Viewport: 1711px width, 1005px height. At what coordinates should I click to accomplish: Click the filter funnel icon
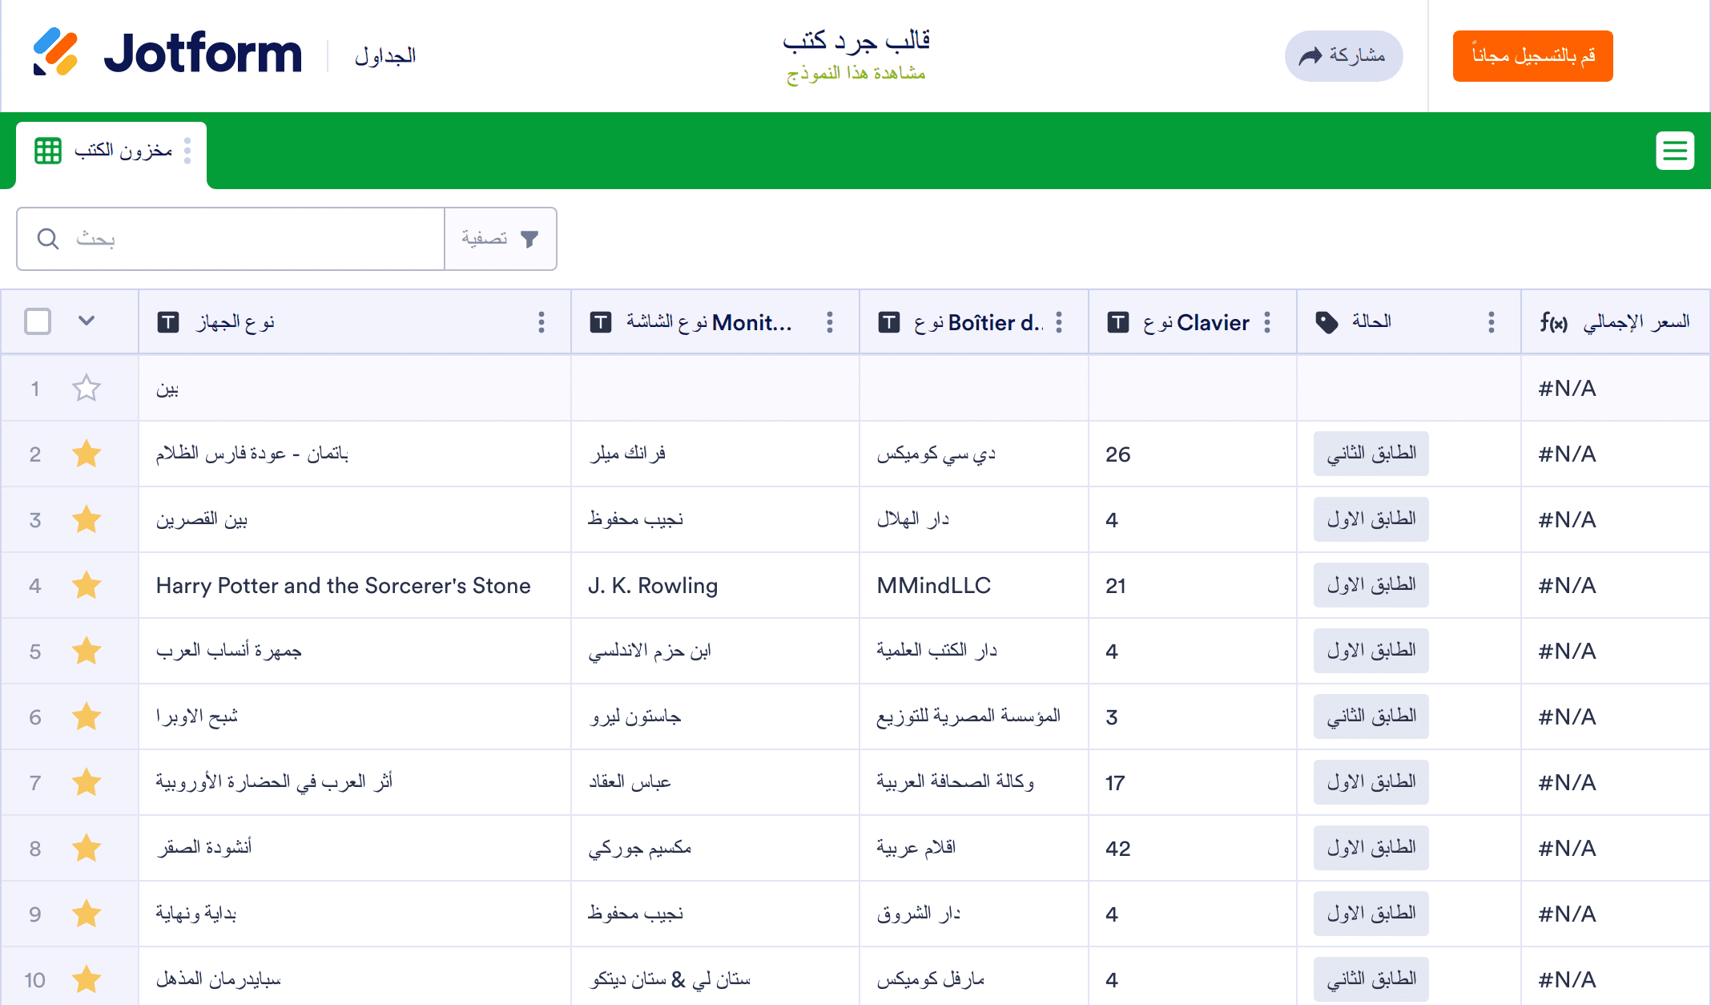click(529, 239)
